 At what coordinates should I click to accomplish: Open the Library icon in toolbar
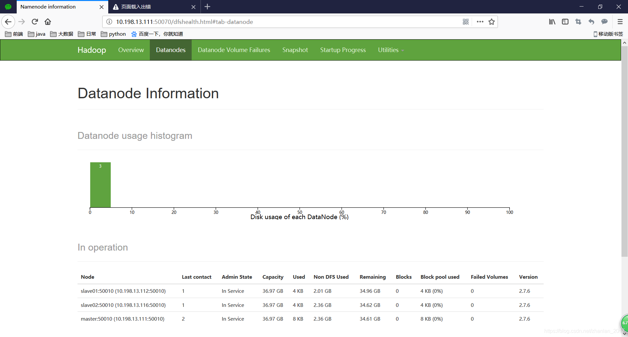(552, 22)
